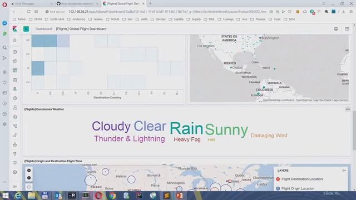356x200 pixels.
Task: Click the page vertical scrollbar
Action: click(x=354, y=131)
